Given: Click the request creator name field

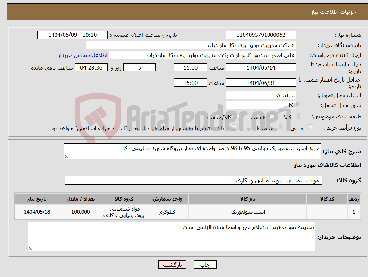Looking at the screenshot, I should click(202, 55).
